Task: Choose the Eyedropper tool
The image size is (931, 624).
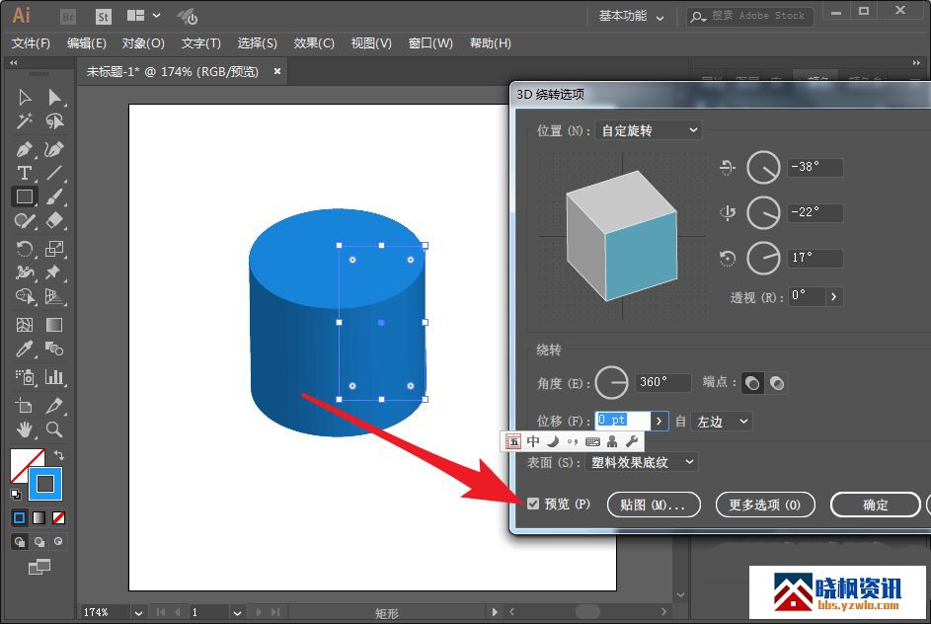Action: (x=25, y=350)
